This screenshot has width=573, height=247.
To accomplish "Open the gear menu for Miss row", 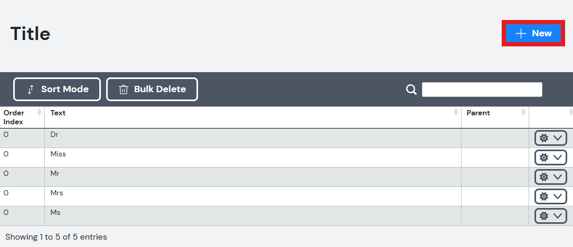I will tap(551, 157).
